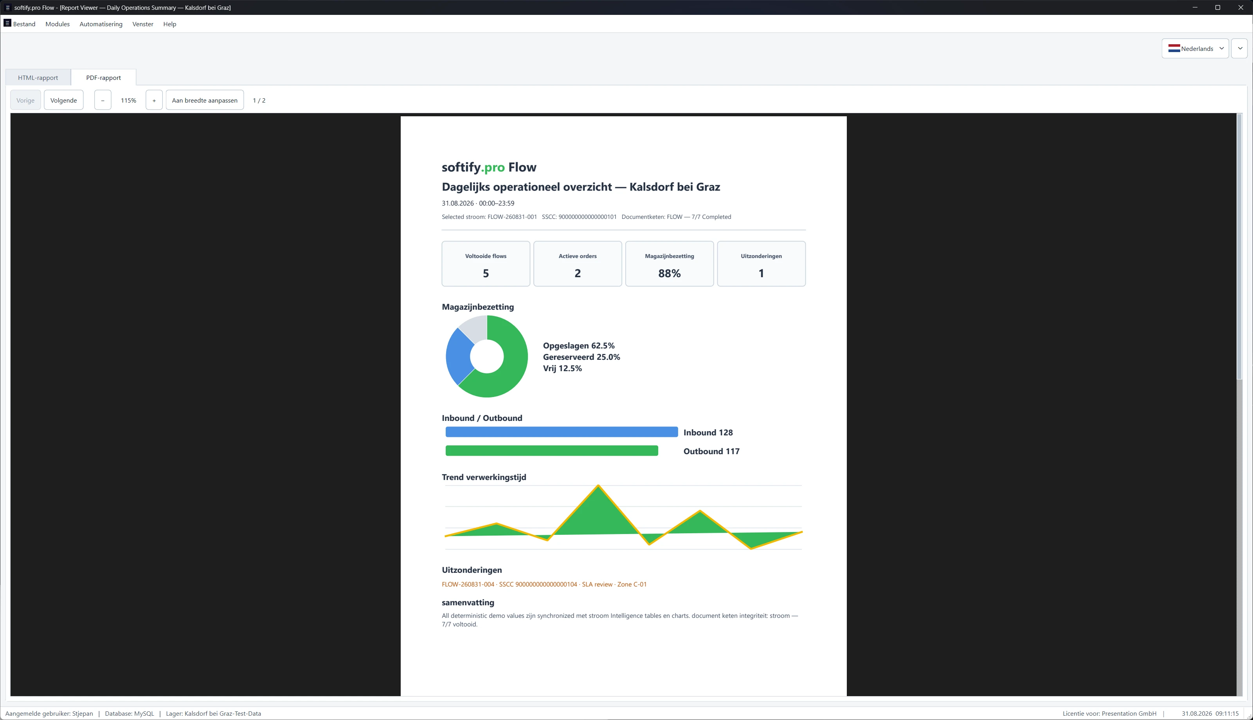Open the Help menu

click(x=169, y=24)
